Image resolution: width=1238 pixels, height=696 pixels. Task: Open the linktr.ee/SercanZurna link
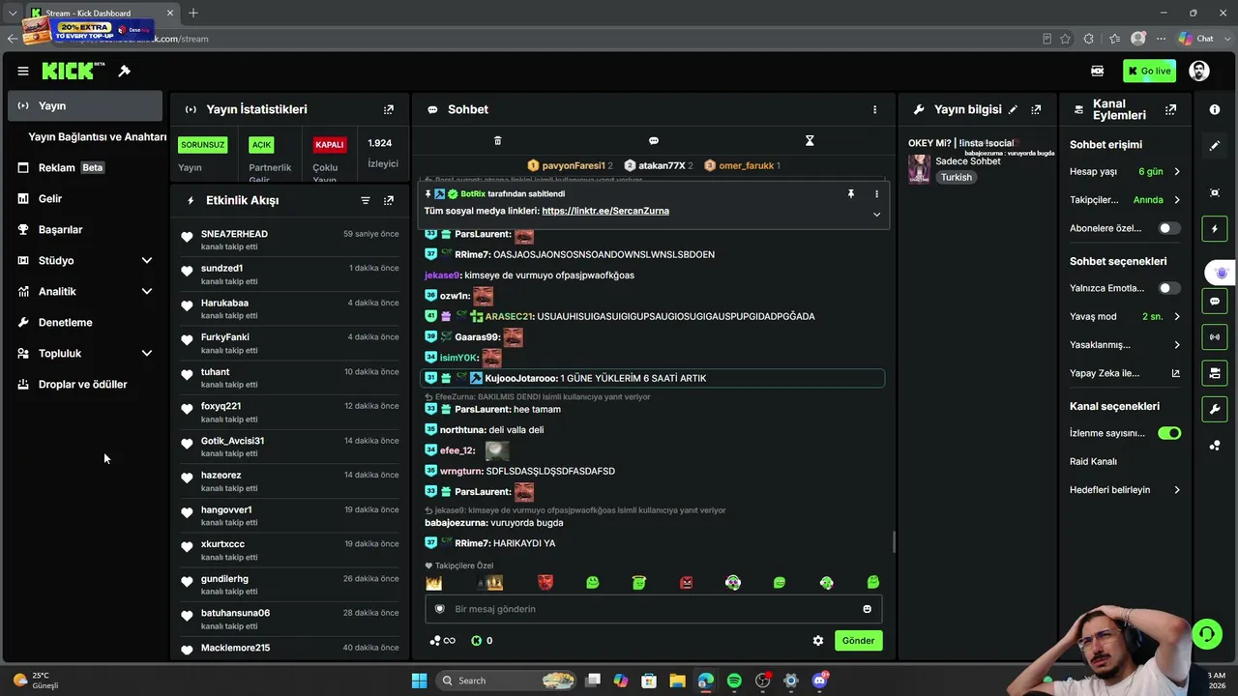[605, 211]
